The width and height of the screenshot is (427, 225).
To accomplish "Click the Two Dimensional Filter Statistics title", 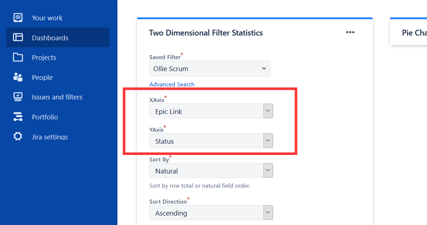I will point(206,33).
